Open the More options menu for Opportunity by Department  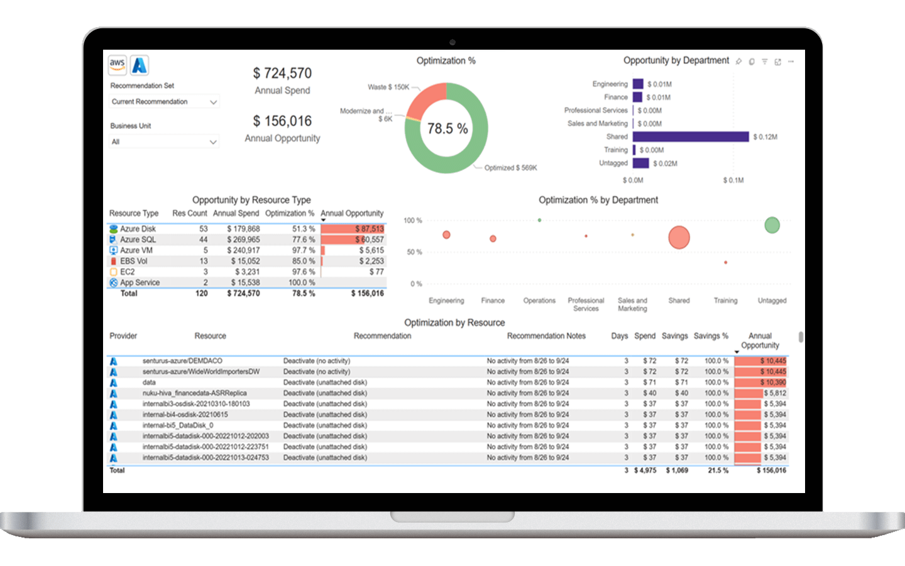tap(791, 62)
